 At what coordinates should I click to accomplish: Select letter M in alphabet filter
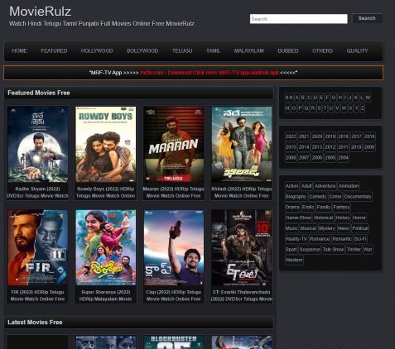pos(368,98)
